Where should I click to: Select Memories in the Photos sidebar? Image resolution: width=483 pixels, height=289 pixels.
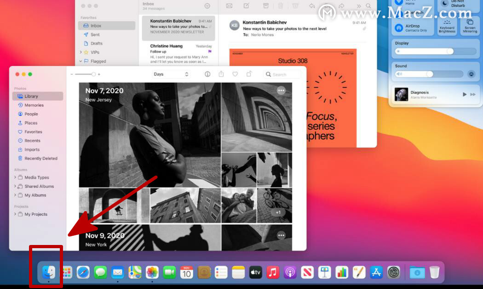pos(34,105)
